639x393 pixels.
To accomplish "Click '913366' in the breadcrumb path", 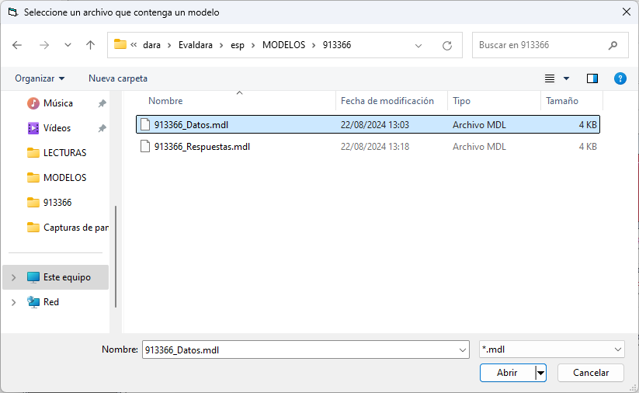I will coord(337,45).
